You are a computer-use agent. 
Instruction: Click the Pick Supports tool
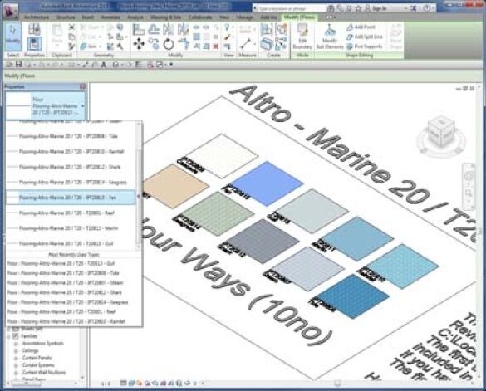364,46
